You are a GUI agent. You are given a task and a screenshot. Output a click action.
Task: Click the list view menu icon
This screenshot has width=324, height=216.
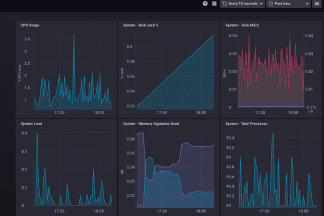[x=214, y=3]
